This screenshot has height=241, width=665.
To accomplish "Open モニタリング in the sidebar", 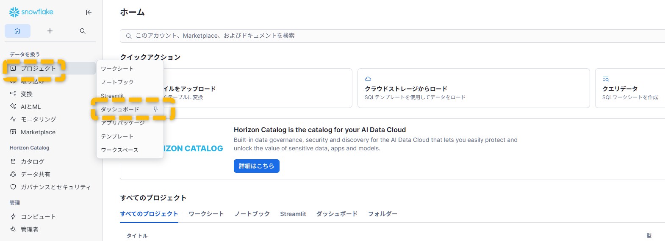I will [38, 119].
